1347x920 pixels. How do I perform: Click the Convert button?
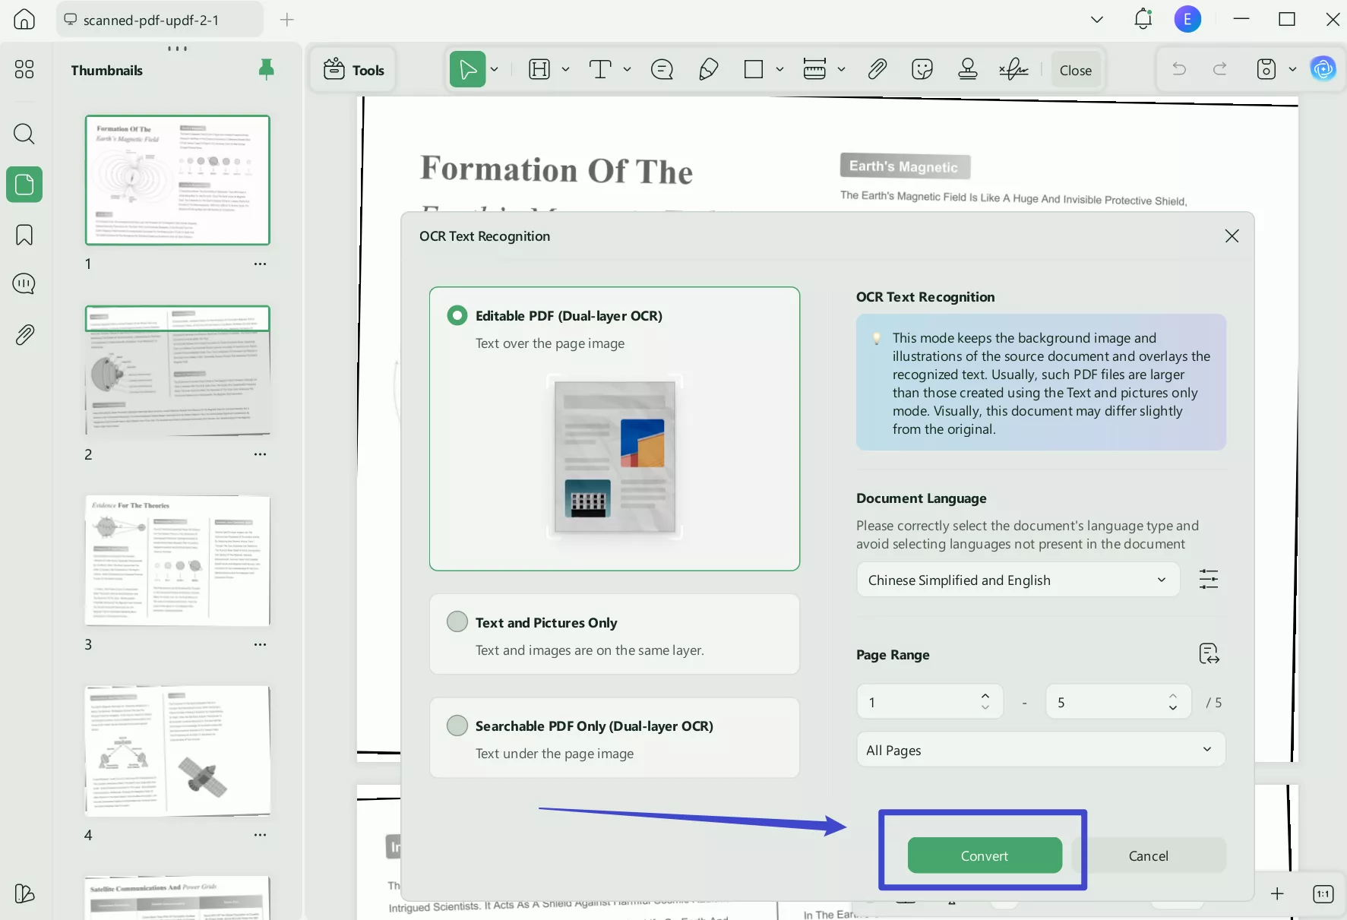[x=984, y=855]
